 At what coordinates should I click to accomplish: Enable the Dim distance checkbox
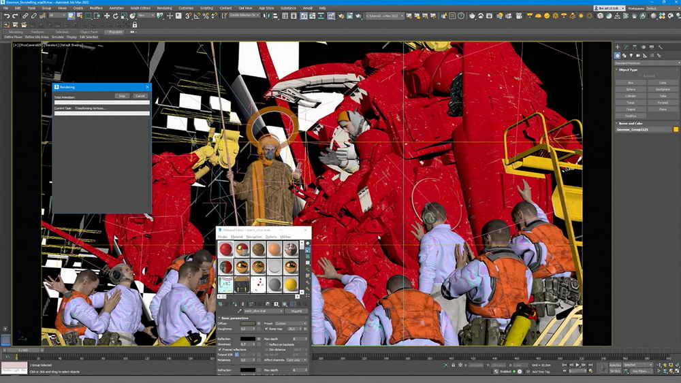point(266,350)
